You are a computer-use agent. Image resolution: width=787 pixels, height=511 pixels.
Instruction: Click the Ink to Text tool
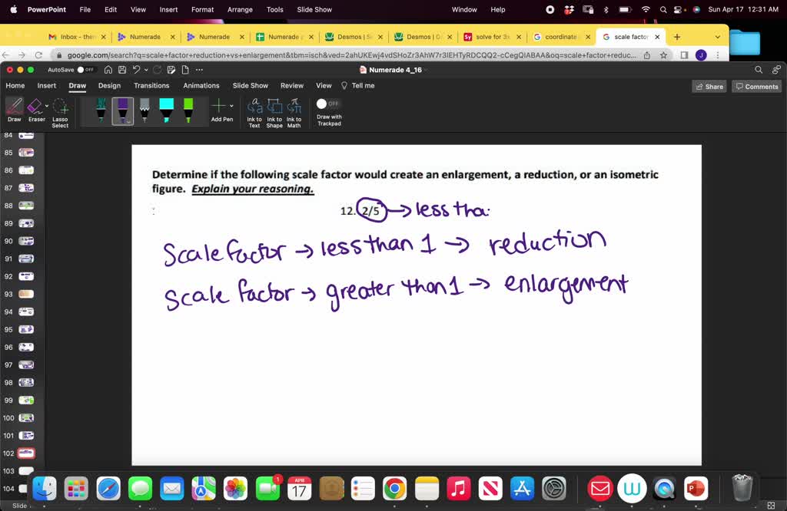(x=254, y=112)
